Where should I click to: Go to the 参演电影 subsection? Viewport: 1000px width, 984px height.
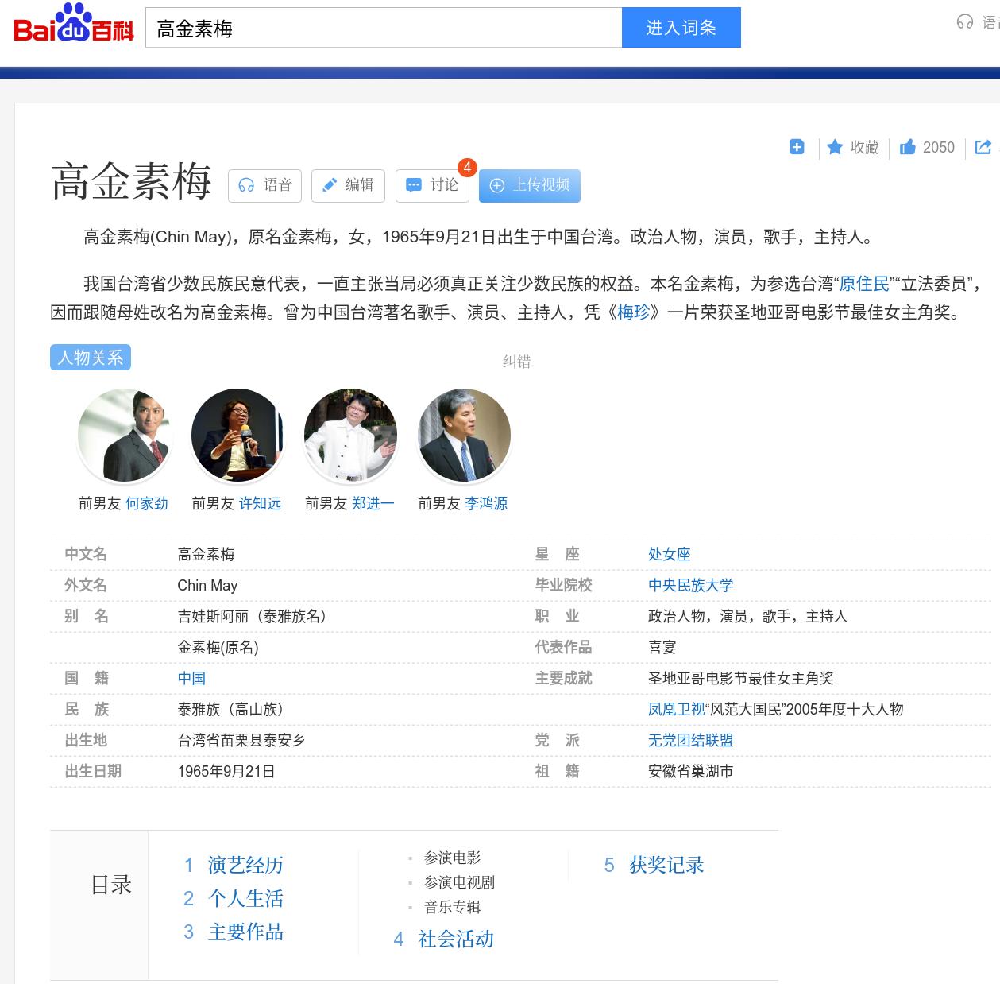[x=452, y=858]
